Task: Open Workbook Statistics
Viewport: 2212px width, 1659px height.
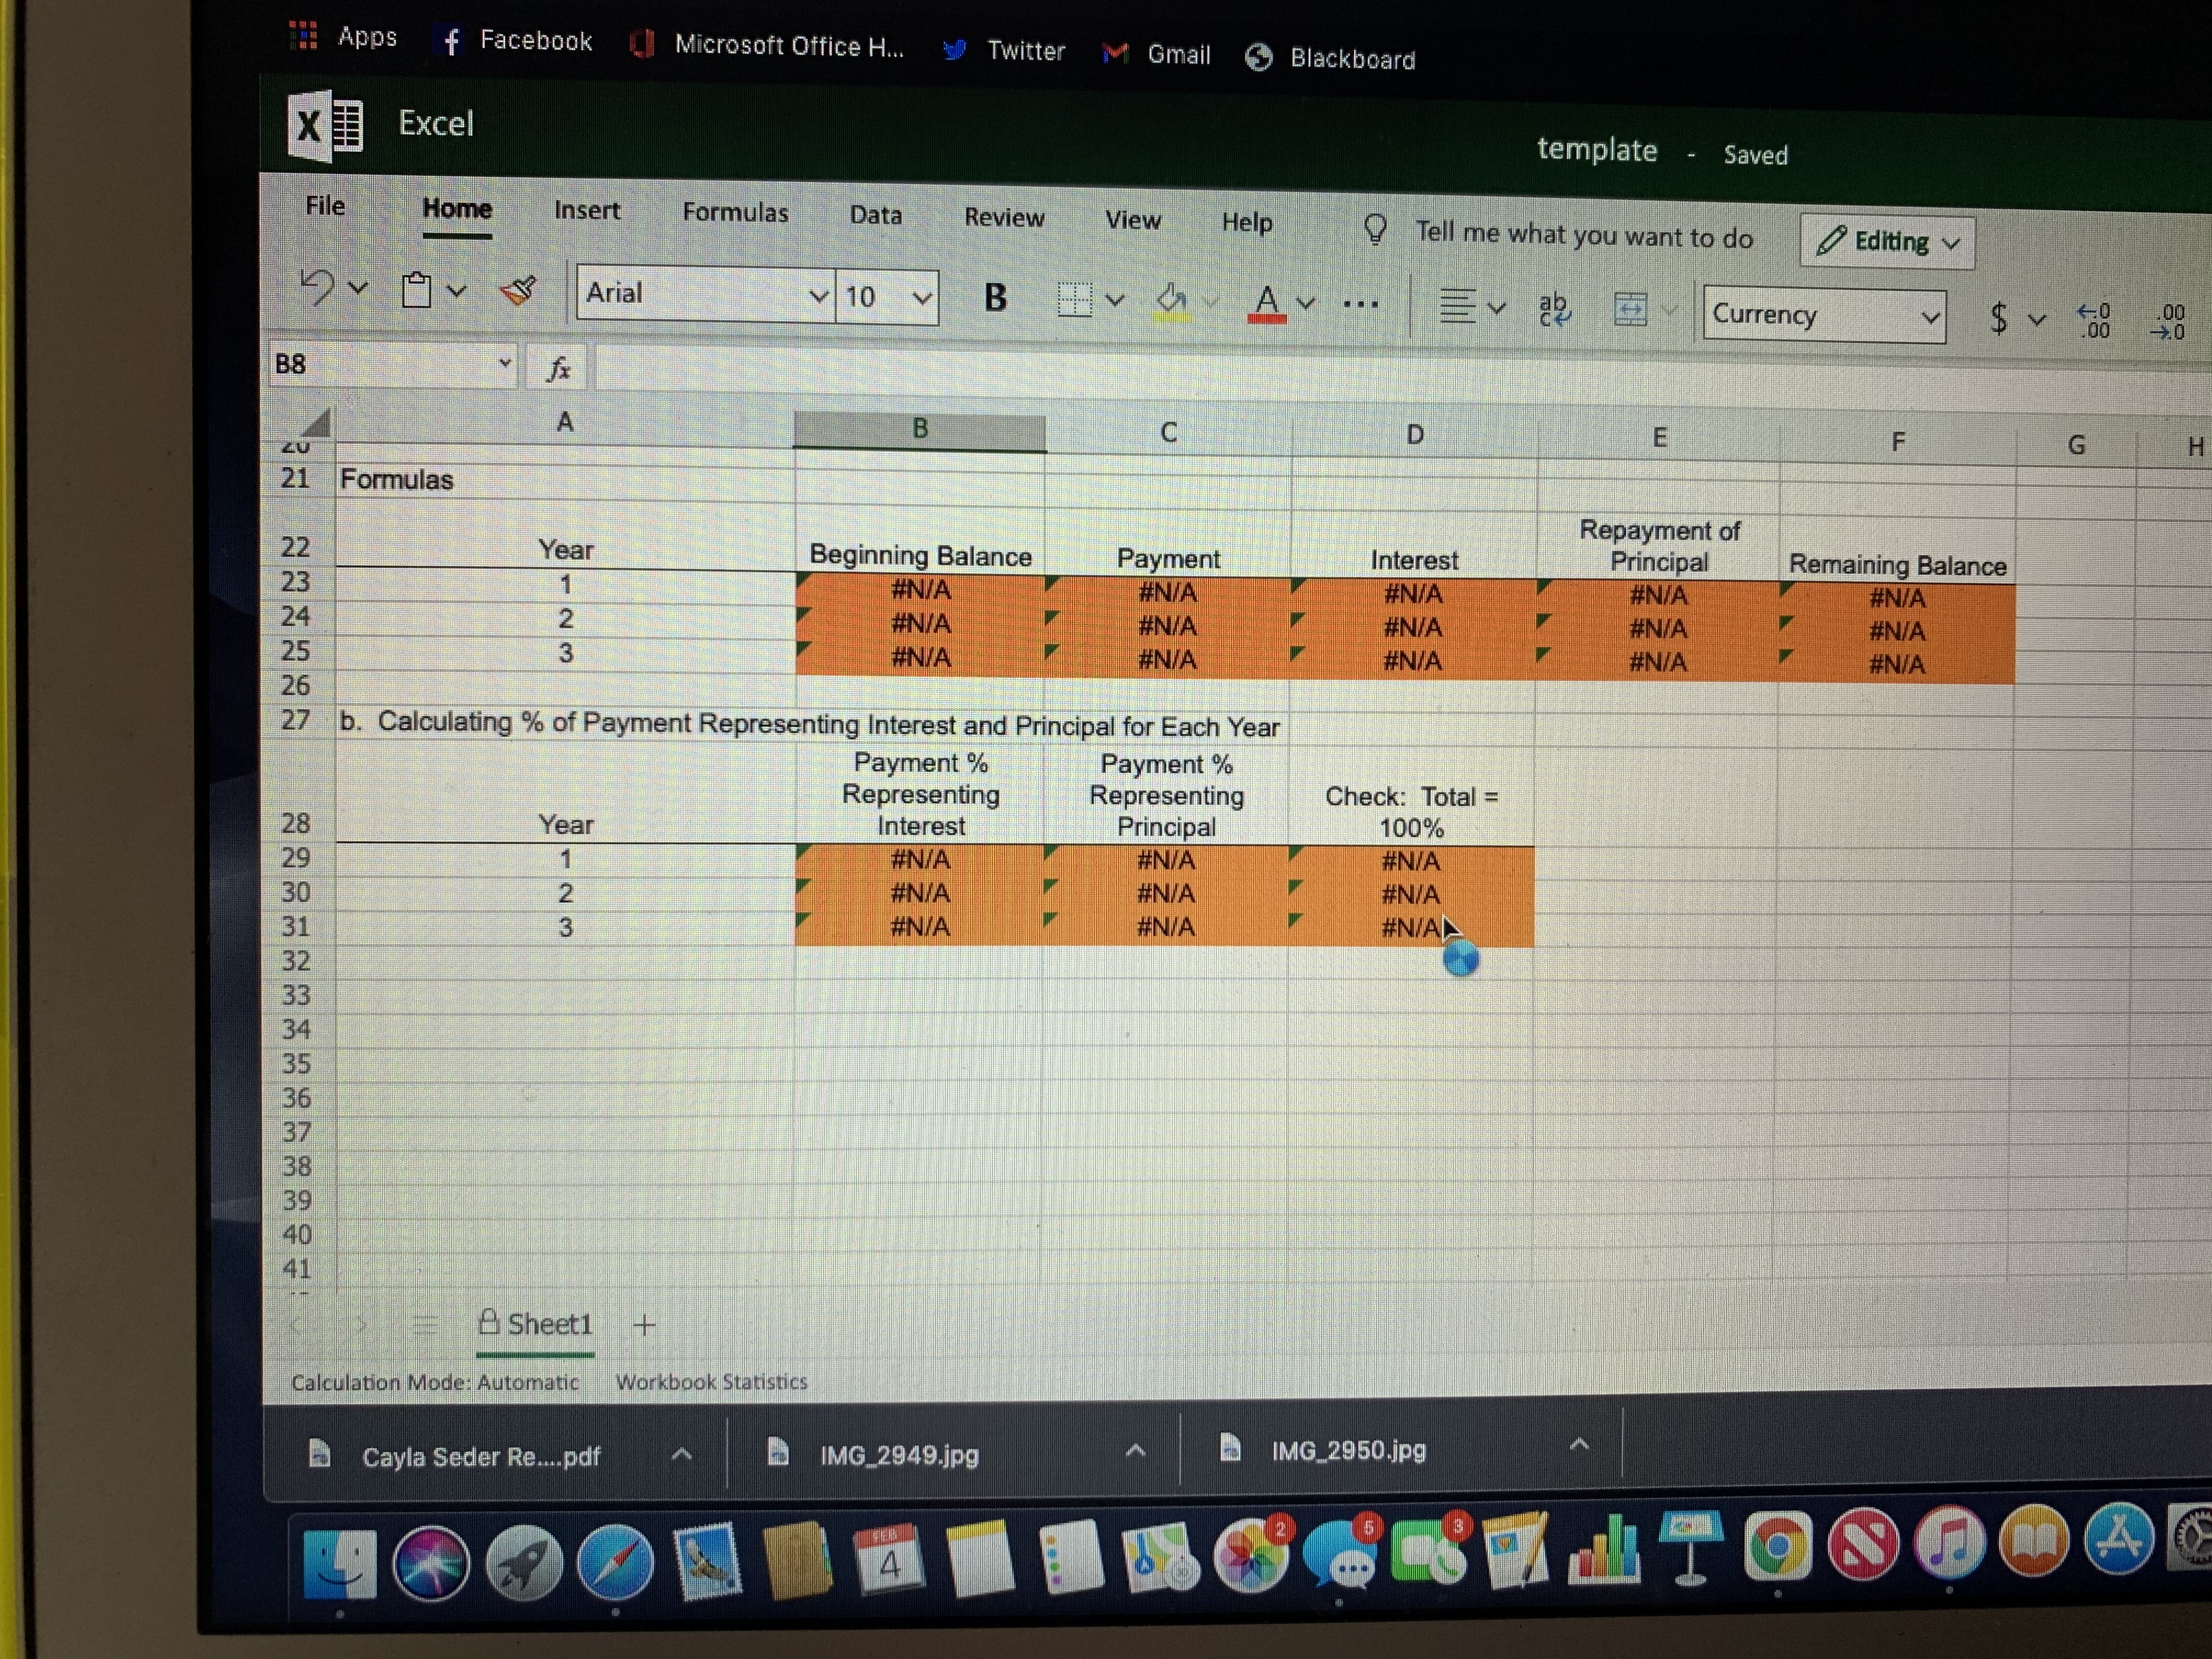Action: pyautogui.click(x=712, y=1382)
